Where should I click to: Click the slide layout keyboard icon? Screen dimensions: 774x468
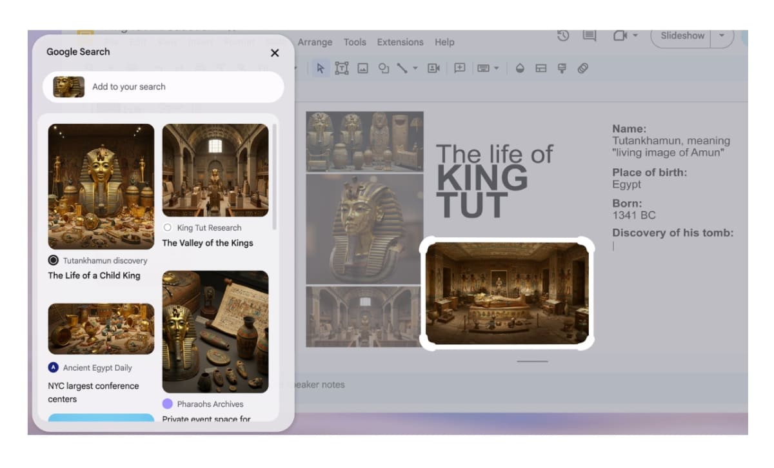click(484, 68)
